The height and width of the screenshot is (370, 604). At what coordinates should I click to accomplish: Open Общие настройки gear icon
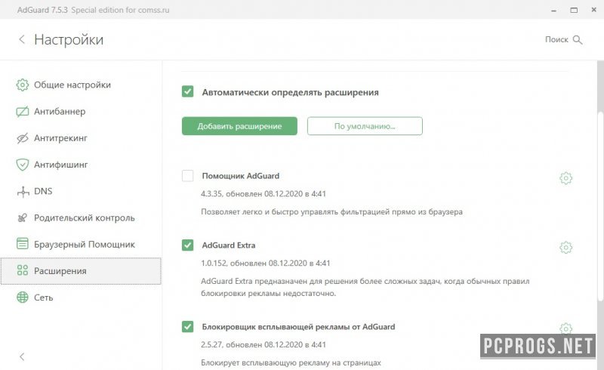(23, 85)
